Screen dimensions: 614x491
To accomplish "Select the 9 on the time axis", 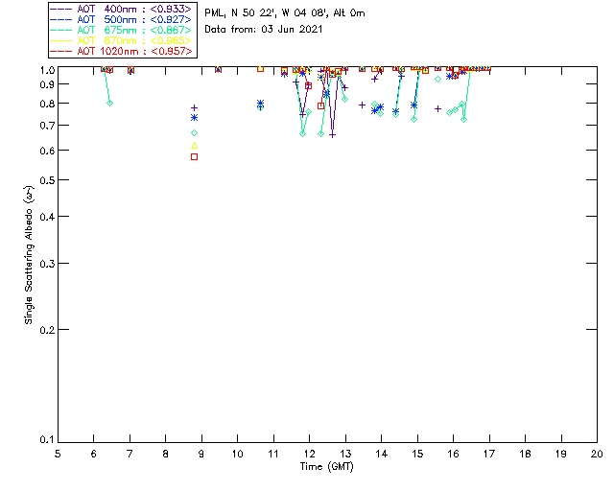I will click(201, 454).
